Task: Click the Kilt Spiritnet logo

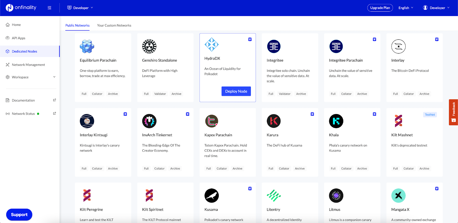Action: [x=149, y=196]
